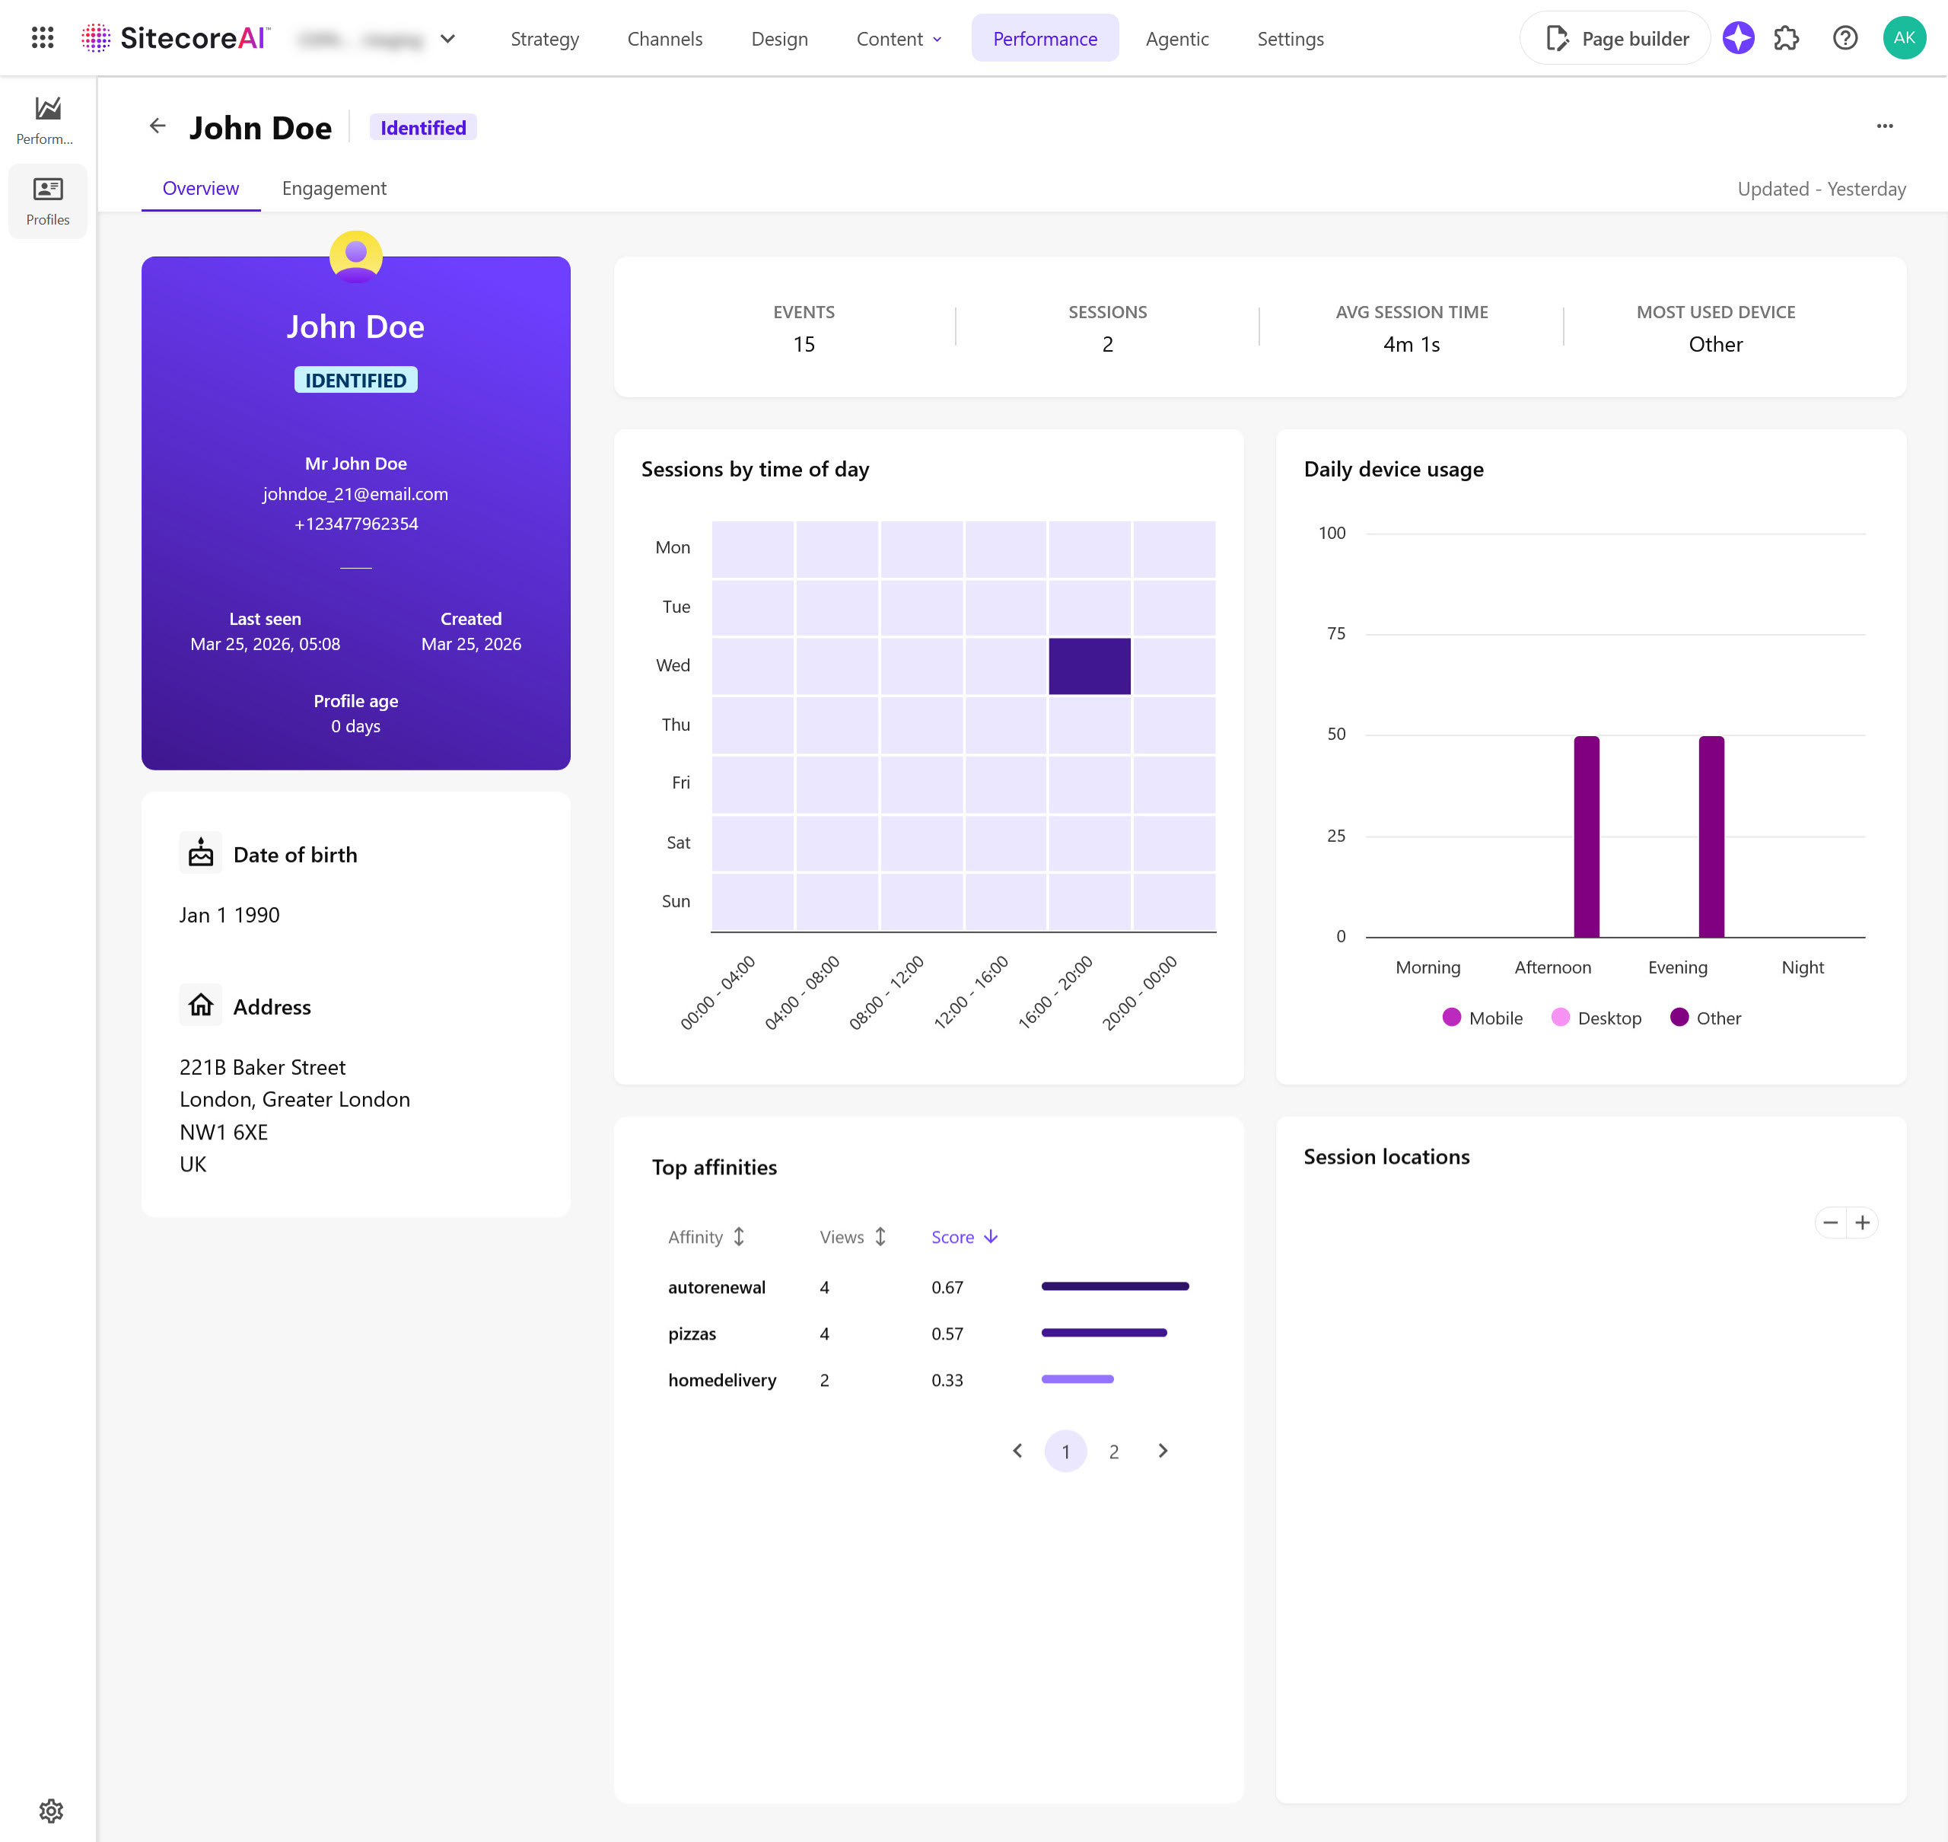Zoom in on the Session locations map
Image resolution: width=1948 pixels, height=1842 pixels.
pos(1864,1222)
